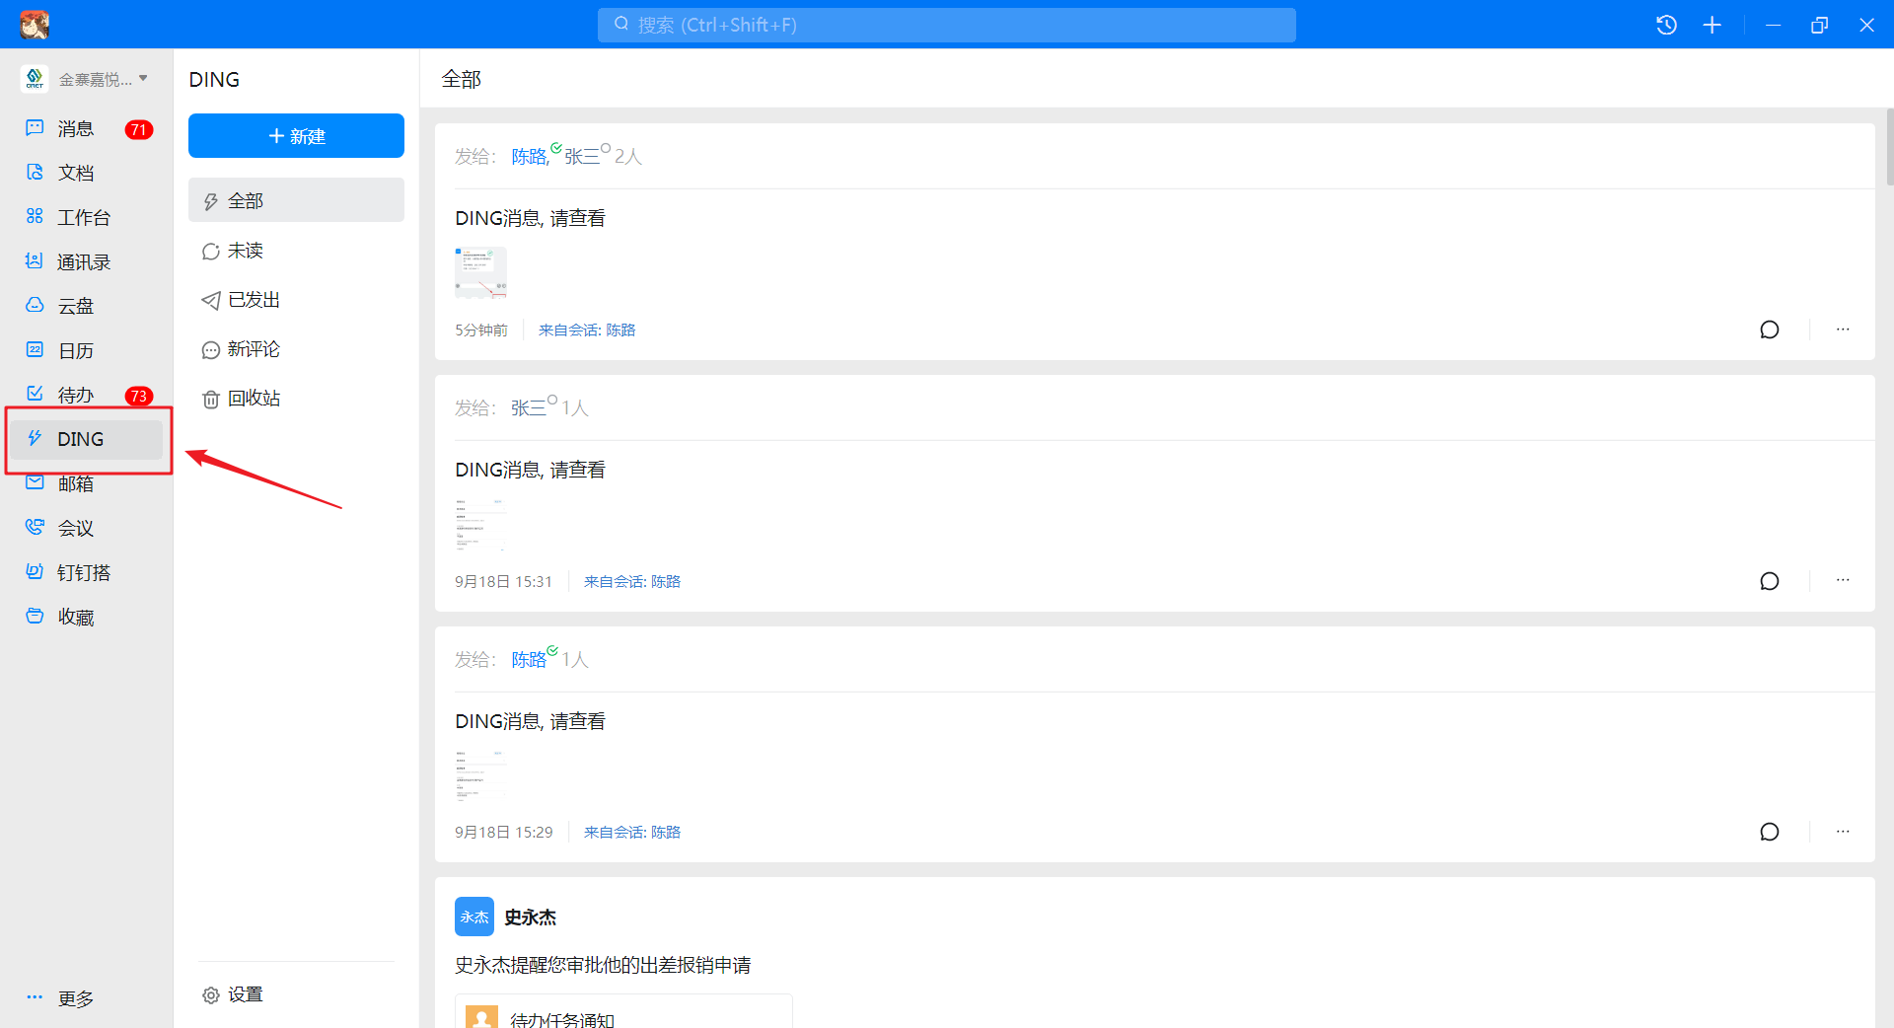The width and height of the screenshot is (1894, 1028).
Task: Open the 日历 calendar
Action: 76,350
